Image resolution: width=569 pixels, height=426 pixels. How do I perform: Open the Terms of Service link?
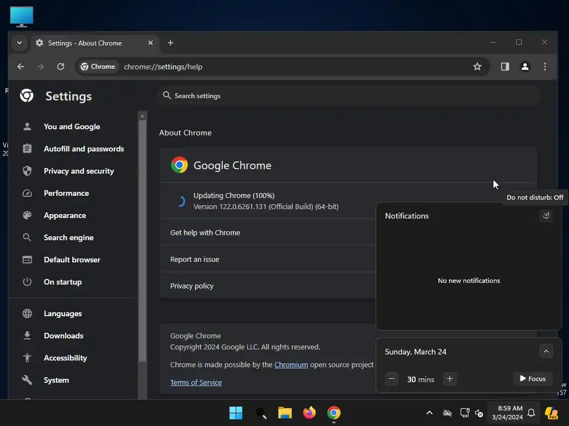tap(196, 383)
